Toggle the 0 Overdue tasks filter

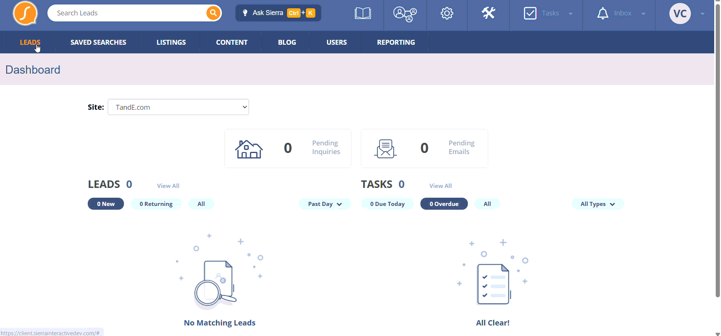coord(444,204)
